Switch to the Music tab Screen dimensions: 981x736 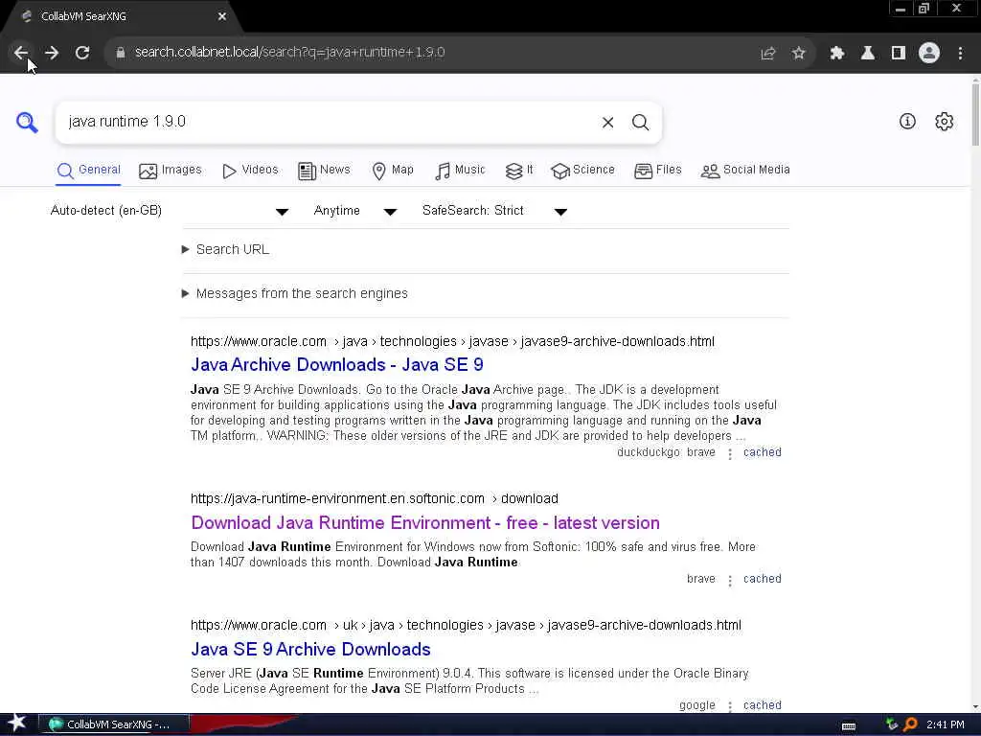[x=460, y=171]
